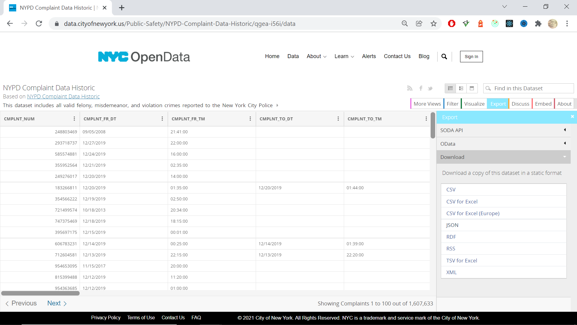
Task: Share dataset via Facebook icon
Action: click(x=421, y=88)
